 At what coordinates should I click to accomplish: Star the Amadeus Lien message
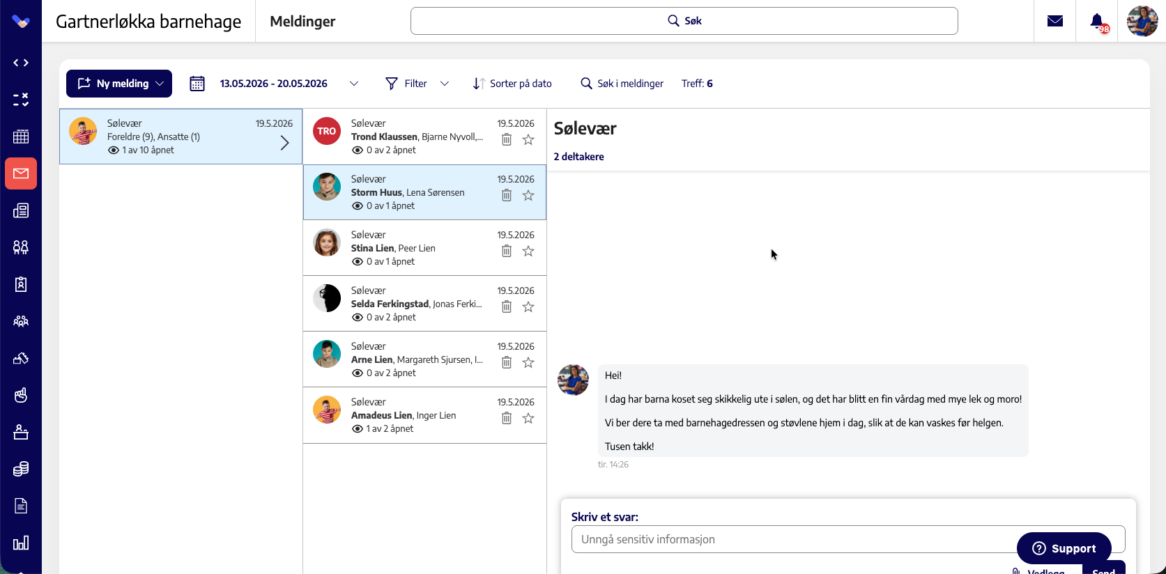[528, 418]
